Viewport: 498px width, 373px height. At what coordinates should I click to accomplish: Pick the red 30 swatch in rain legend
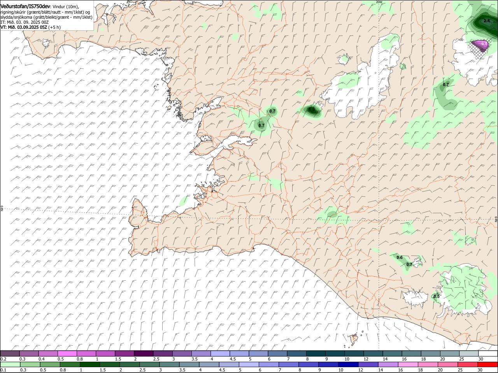(488, 364)
